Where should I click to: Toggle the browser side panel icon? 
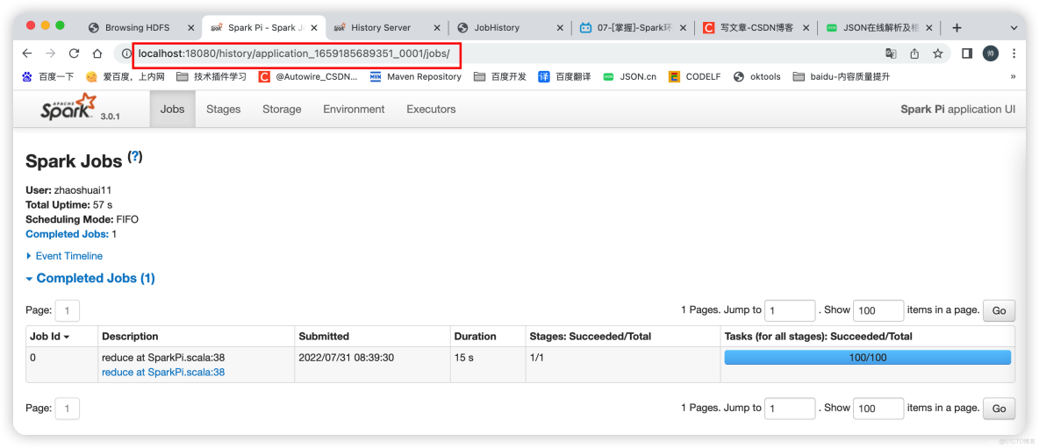point(967,53)
